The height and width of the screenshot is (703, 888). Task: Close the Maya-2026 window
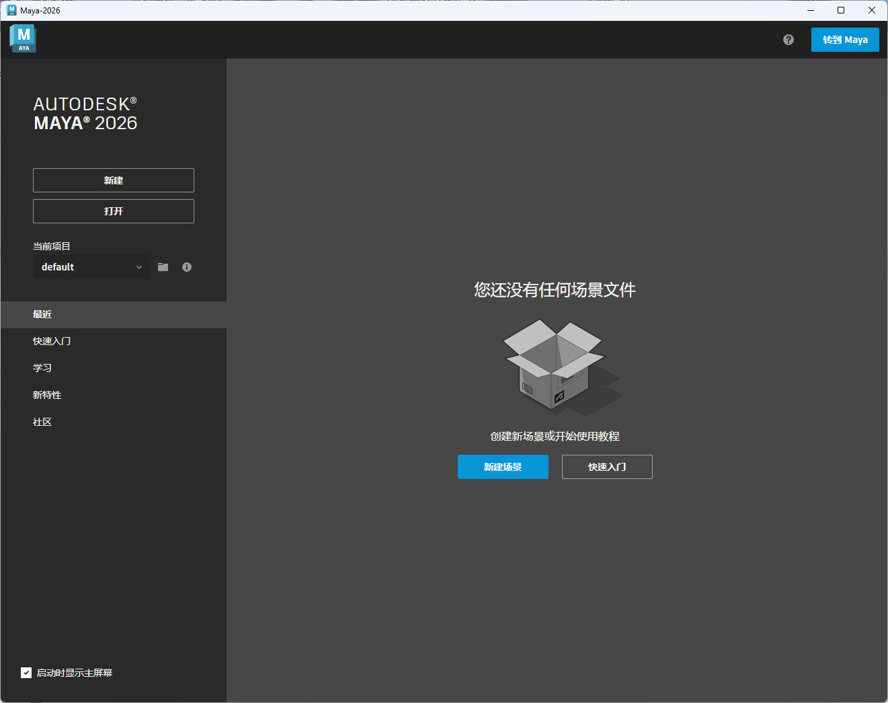(872, 10)
